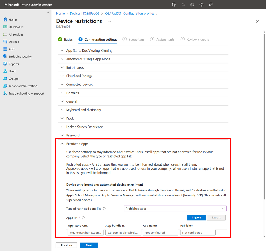This screenshot has height=251, width=266.
Task: Click the Devices monitor icon
Action: point(5,42)
